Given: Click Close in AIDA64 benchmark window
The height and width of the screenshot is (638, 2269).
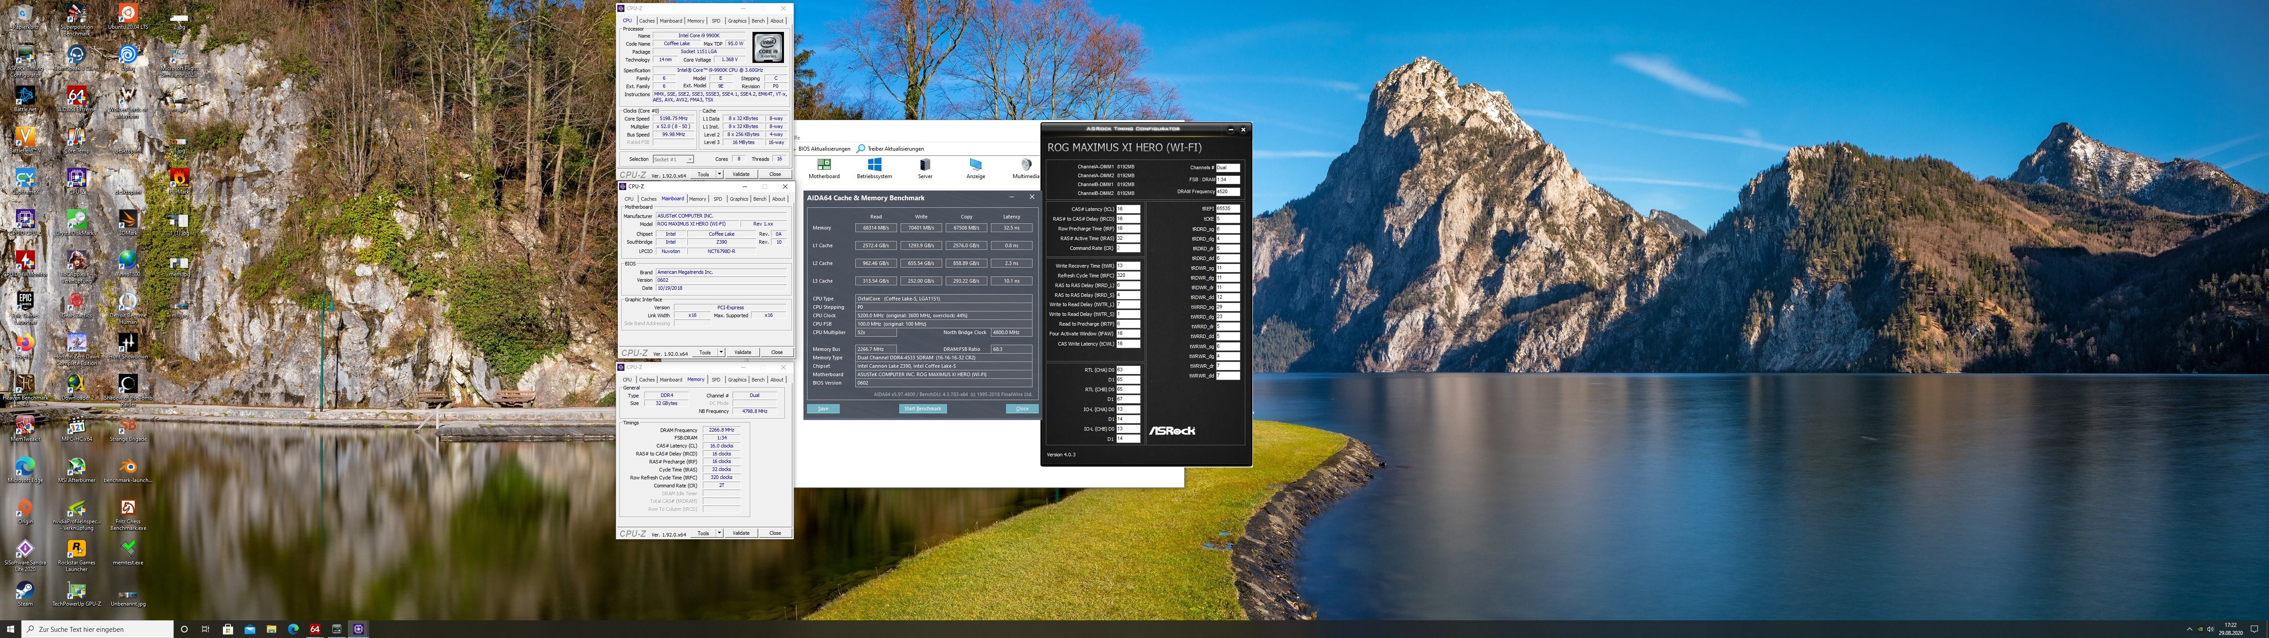Looking at the screenshot, I should 1022,409.
